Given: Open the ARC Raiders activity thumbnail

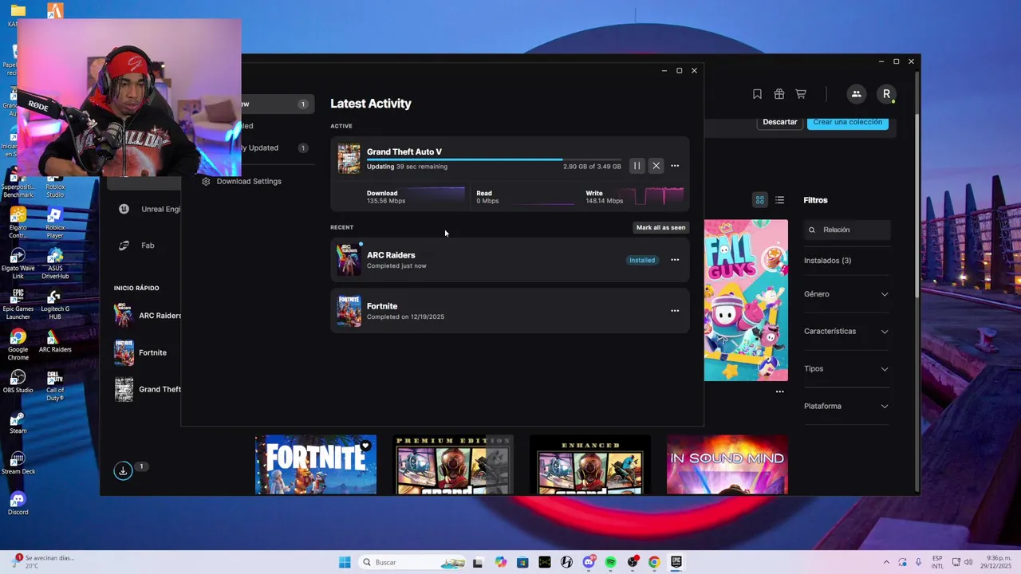Looking at the screenshot, I should pos(349,260).
